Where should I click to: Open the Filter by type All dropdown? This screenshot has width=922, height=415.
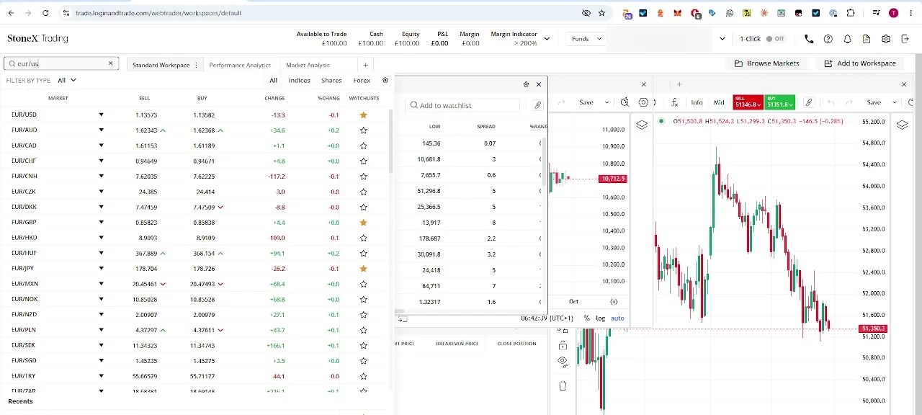coord(67,81)
